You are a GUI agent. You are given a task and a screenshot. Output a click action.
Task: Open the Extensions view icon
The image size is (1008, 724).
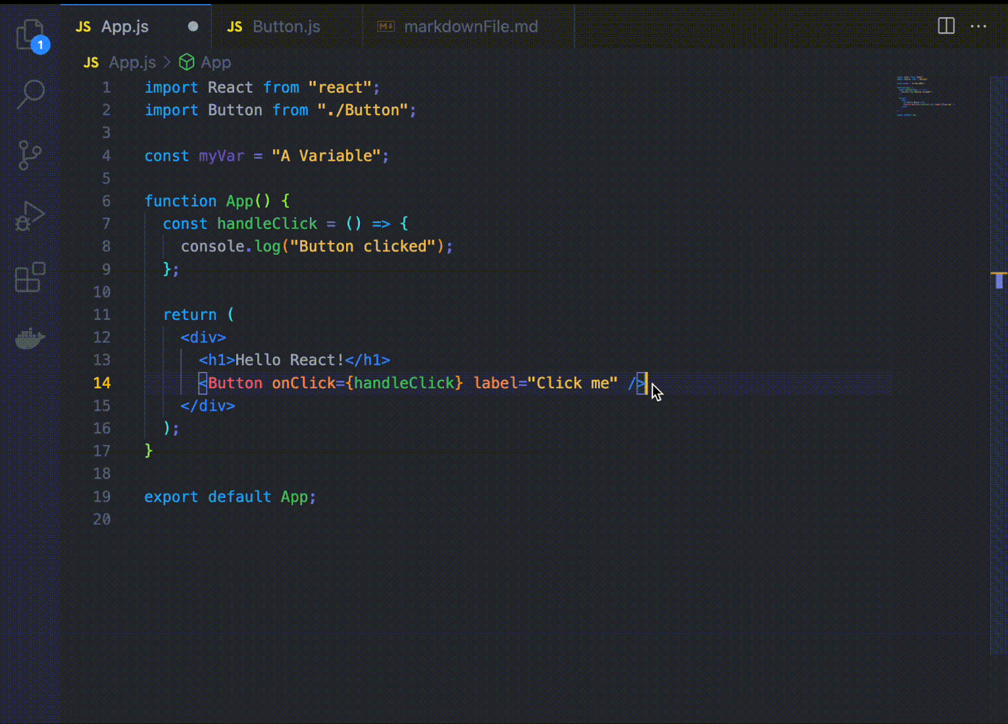(30, 277)
